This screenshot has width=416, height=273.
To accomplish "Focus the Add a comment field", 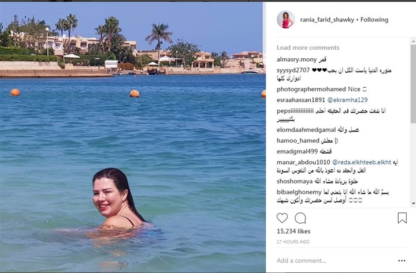I will (336, 260).
